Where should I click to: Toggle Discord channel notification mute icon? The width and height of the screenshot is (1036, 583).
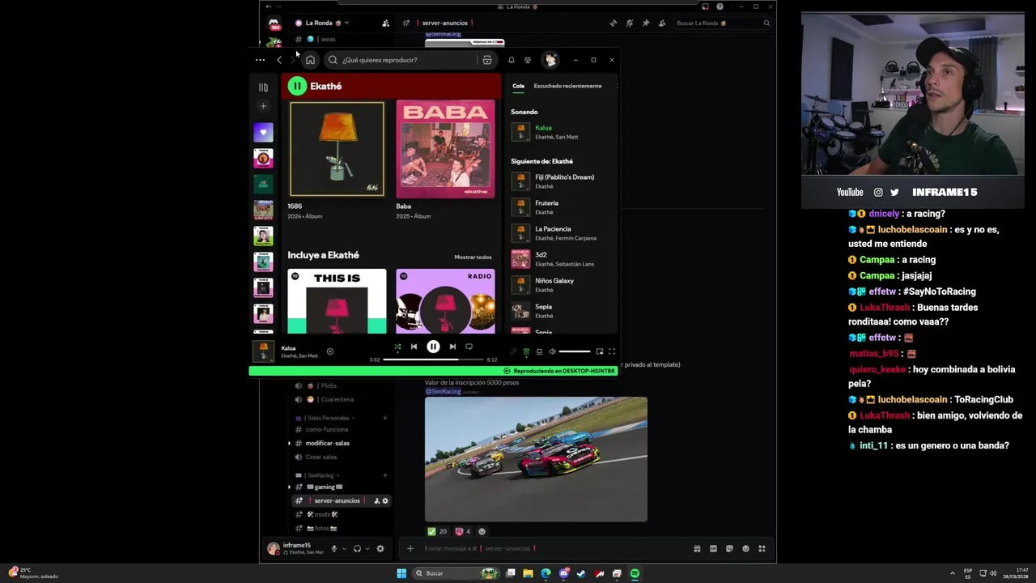pos(629,23)
